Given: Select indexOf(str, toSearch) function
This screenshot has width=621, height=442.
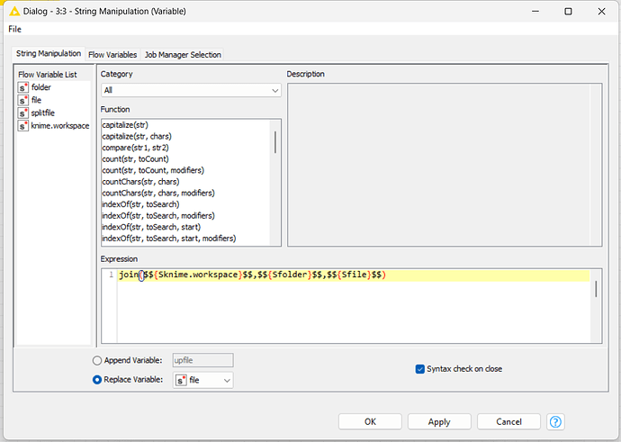Looking at the screenshot, I should click(140, 204).
